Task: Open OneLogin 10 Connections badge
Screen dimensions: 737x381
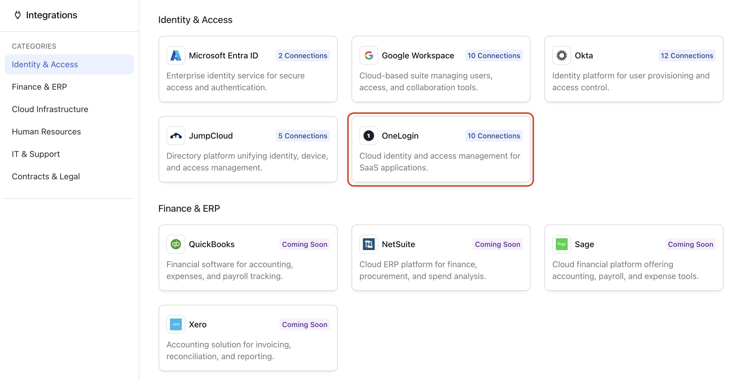Action: click(494, 136)
